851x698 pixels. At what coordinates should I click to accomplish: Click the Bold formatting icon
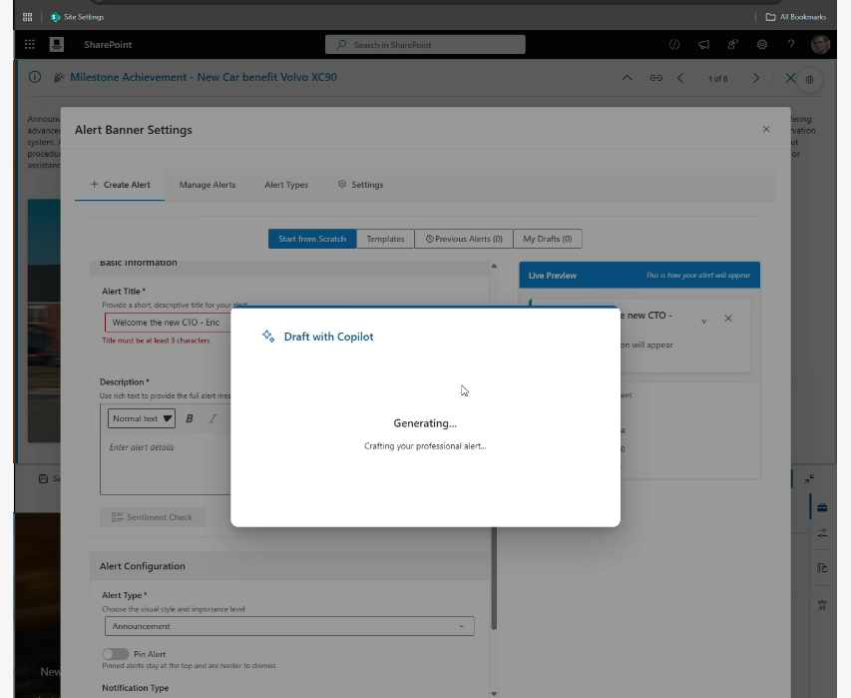190,418
